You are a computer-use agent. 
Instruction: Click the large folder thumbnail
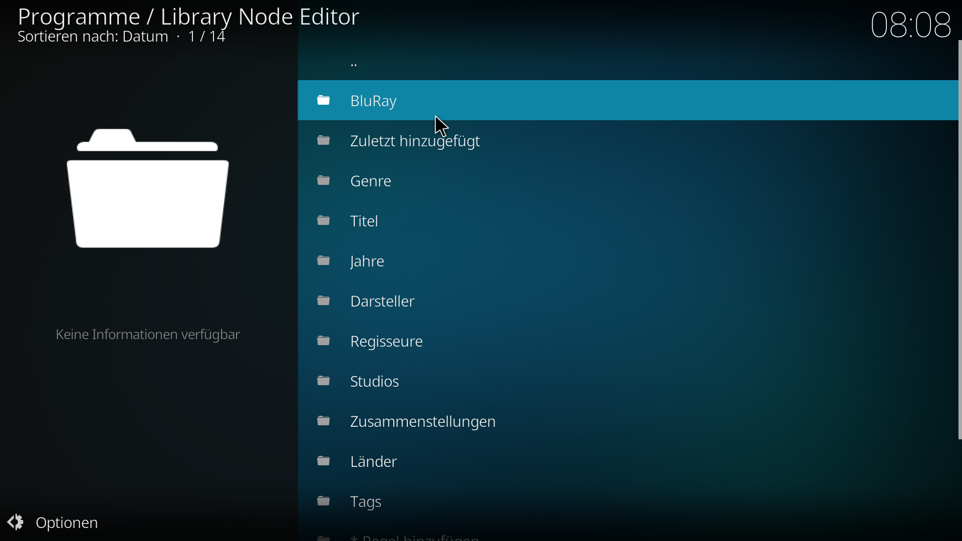coord(148,188)
